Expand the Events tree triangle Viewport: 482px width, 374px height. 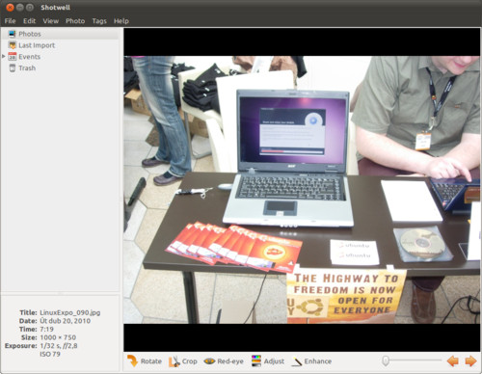point(4,57)
